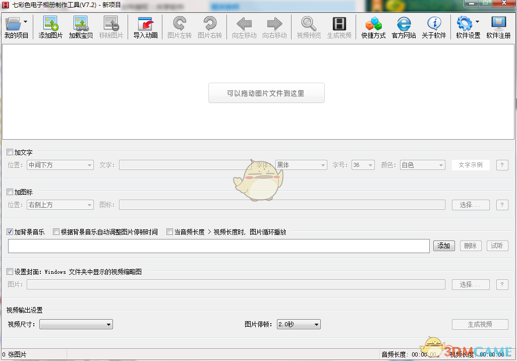Click the 加载宝贝 icon
The image size is (517, 361).
(80, 27)
